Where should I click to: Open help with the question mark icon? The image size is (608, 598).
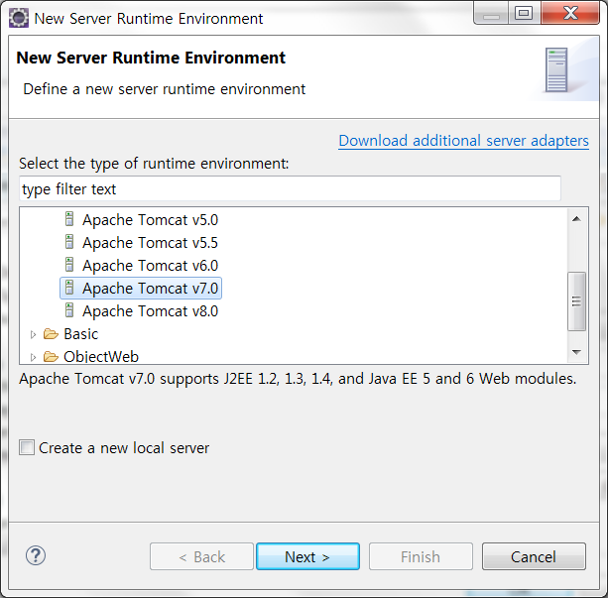36,555
